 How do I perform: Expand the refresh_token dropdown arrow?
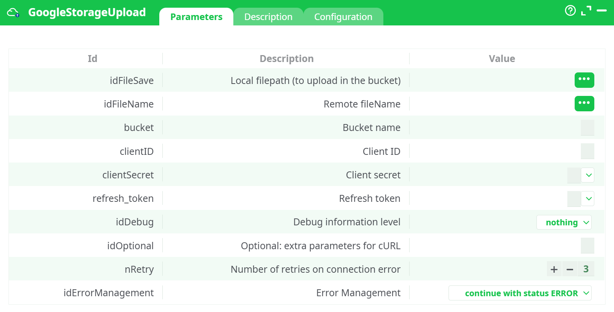[589, 199]
